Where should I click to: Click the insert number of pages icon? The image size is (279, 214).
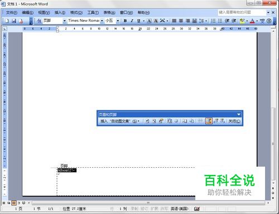coord(154,121)
